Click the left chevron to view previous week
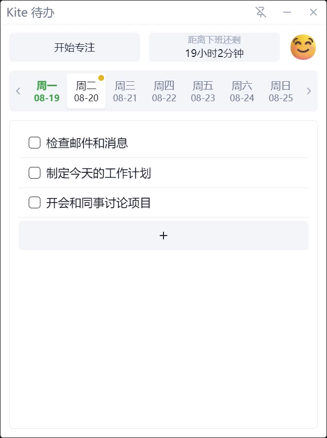 click(x=18, y=91)
